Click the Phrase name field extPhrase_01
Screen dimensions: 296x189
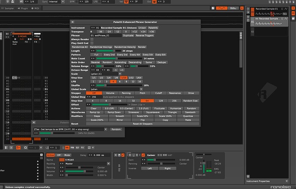[x=106, y=36]
